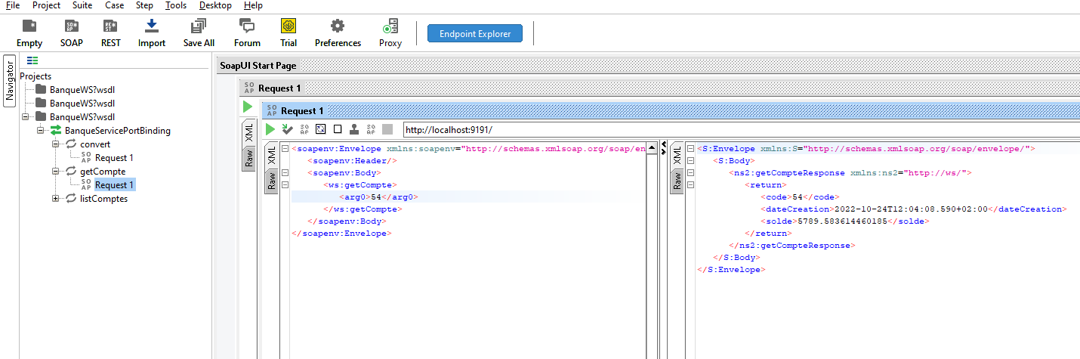The height and width of the screenshot is (359, 1080).
Task: Fold the S:Envelope element in response
Action: coord(690,149)
